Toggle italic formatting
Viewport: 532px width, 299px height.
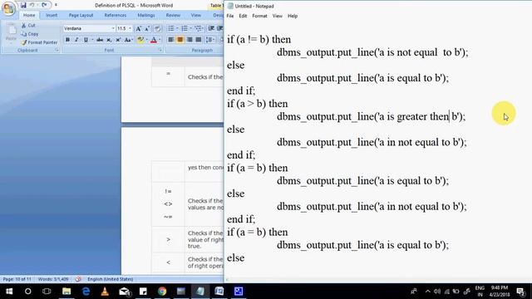76,40
